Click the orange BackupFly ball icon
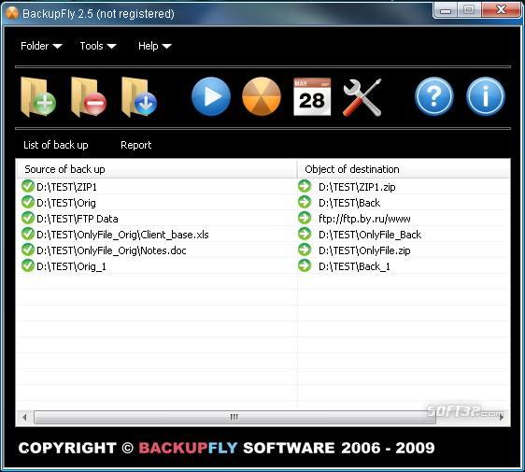525x472 pixels. pos(262,96)
